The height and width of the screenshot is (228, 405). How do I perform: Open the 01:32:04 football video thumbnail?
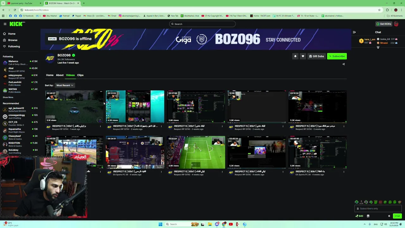click(196, 152)
